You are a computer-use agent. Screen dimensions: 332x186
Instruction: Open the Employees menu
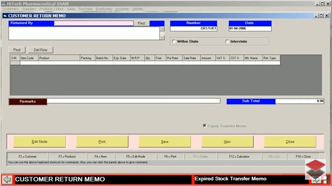(x=104, y=9)
